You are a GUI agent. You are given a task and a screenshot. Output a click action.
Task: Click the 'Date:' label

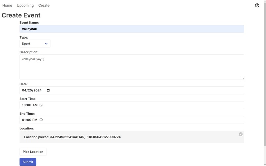23,84
